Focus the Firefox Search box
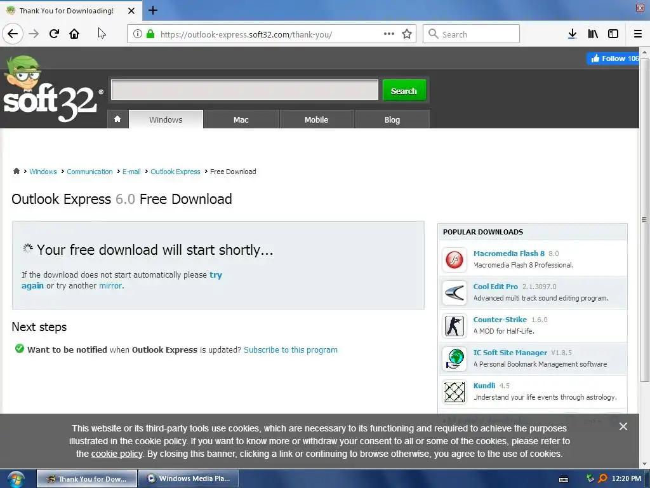Image resolution: width=650 pixels, height=488 pixels. coord(471,34)
